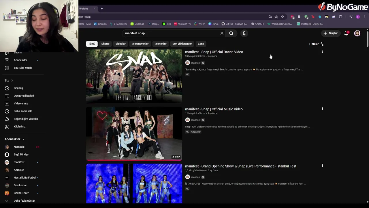Select the Videolar filter chip

point(121,44)
